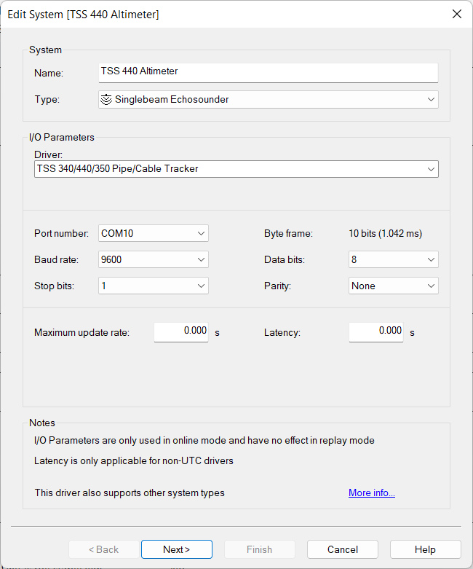This screenshot has height=569, width=473.
Task: Open Help for this dialog
Action: click(425, 549)
